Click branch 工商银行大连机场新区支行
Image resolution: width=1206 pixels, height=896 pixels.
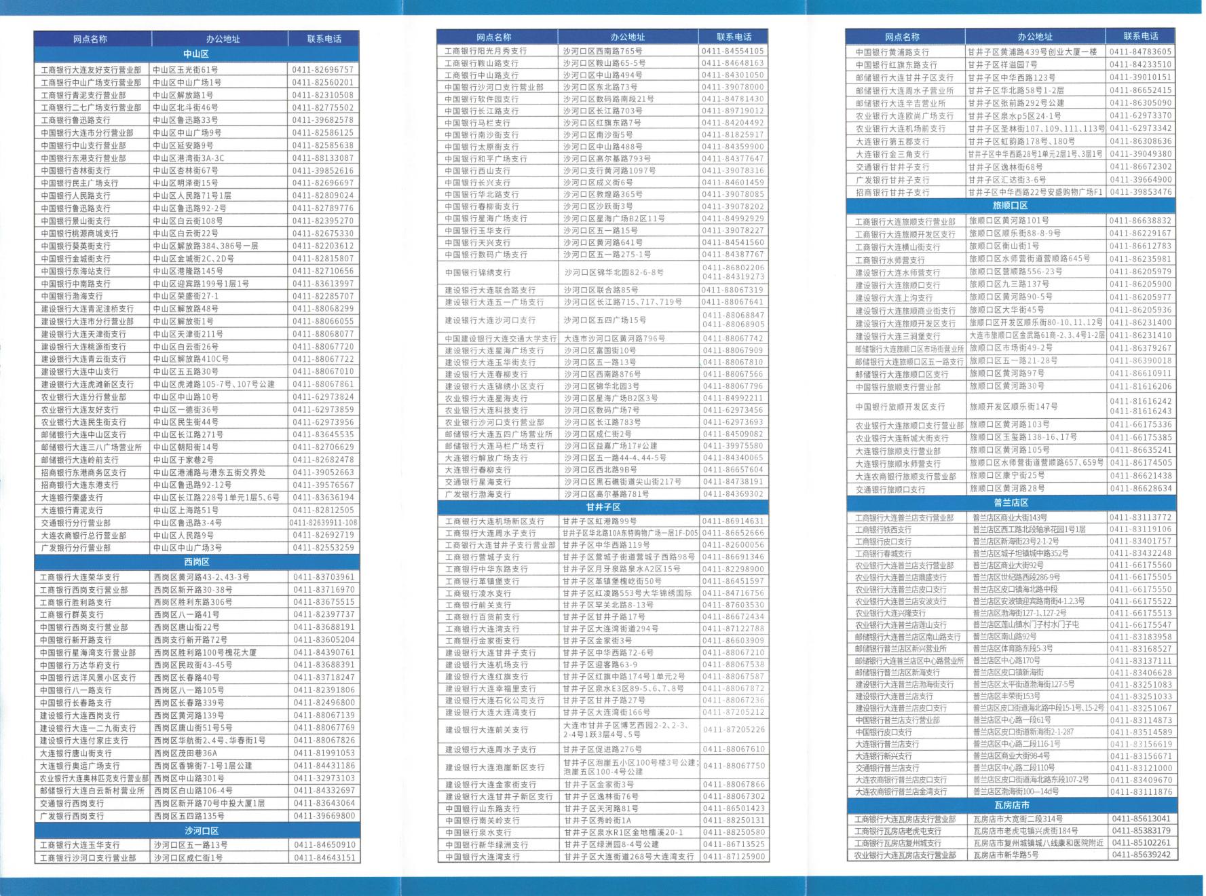(x=495, y=521)
